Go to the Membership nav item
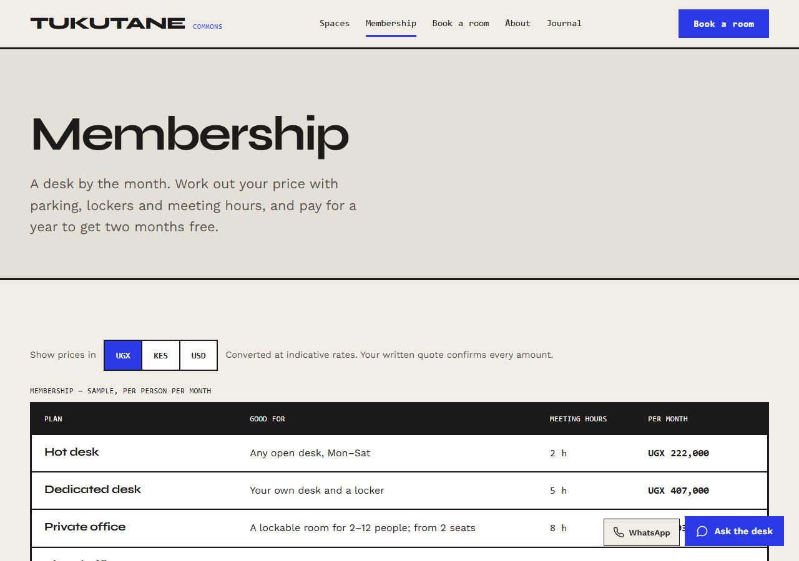Screen dimensions: 799x561 pyautogui.click(x=391, y=24)
